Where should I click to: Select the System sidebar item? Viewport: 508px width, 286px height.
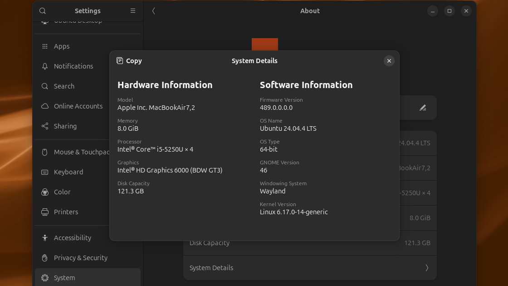tap(64, 278)
